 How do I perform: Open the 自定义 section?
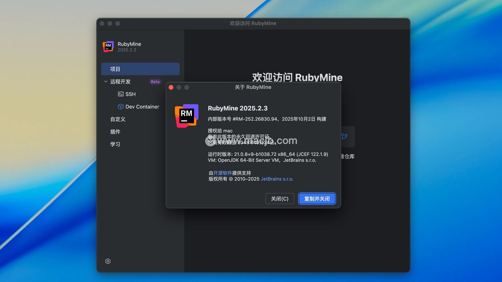tap(118, 119)
